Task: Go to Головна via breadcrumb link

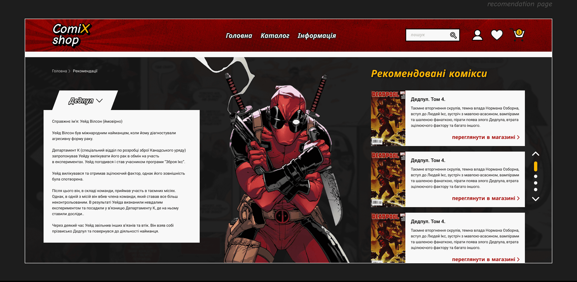Action: tap(59, 71)
